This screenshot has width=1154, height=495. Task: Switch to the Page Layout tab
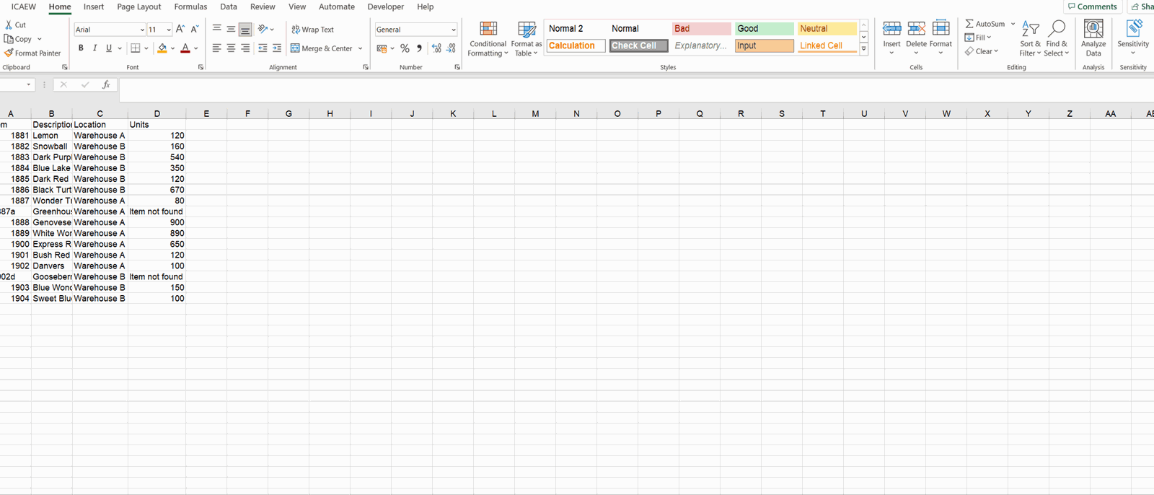tap(138, 6)
